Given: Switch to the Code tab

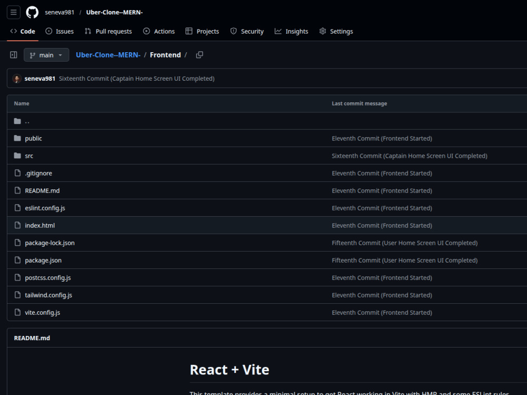Looking at the screenshot, I should point(23,31).
